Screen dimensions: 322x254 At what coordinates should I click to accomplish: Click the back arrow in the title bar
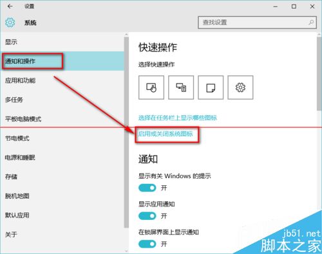pos(10,6)
